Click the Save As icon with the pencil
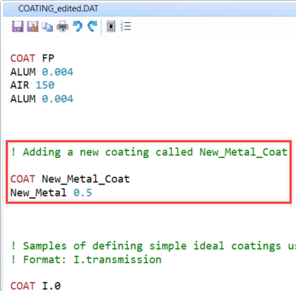The width and height of the screenshot is (296, 291). (32, 26)
